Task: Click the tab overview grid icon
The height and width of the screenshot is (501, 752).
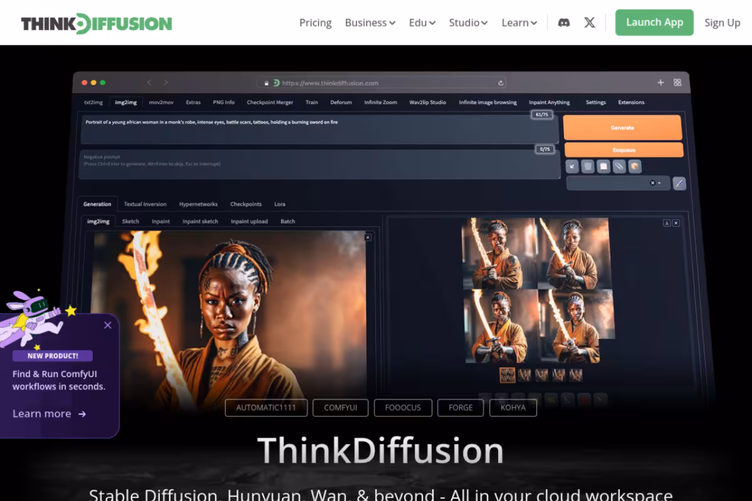Action: [677, 83]
